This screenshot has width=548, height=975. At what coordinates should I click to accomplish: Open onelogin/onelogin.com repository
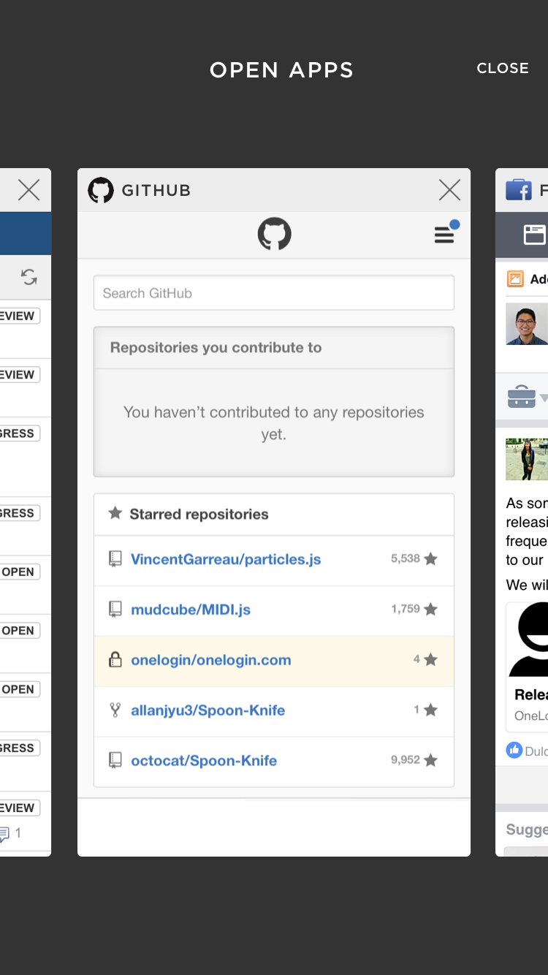pos(211,660)
